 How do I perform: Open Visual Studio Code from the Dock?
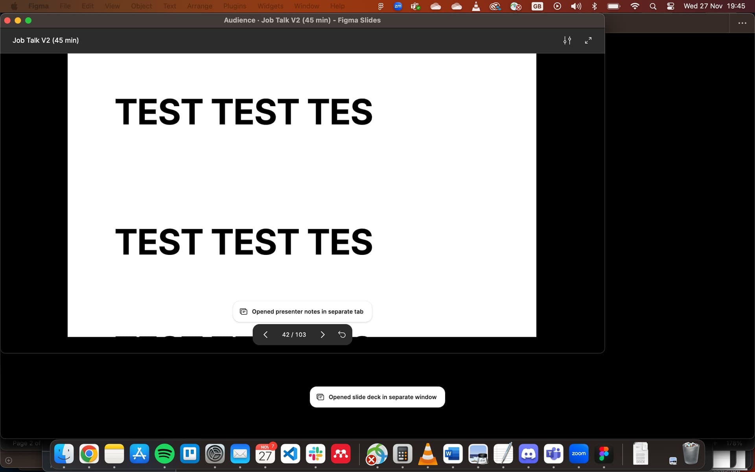[291, 454]
